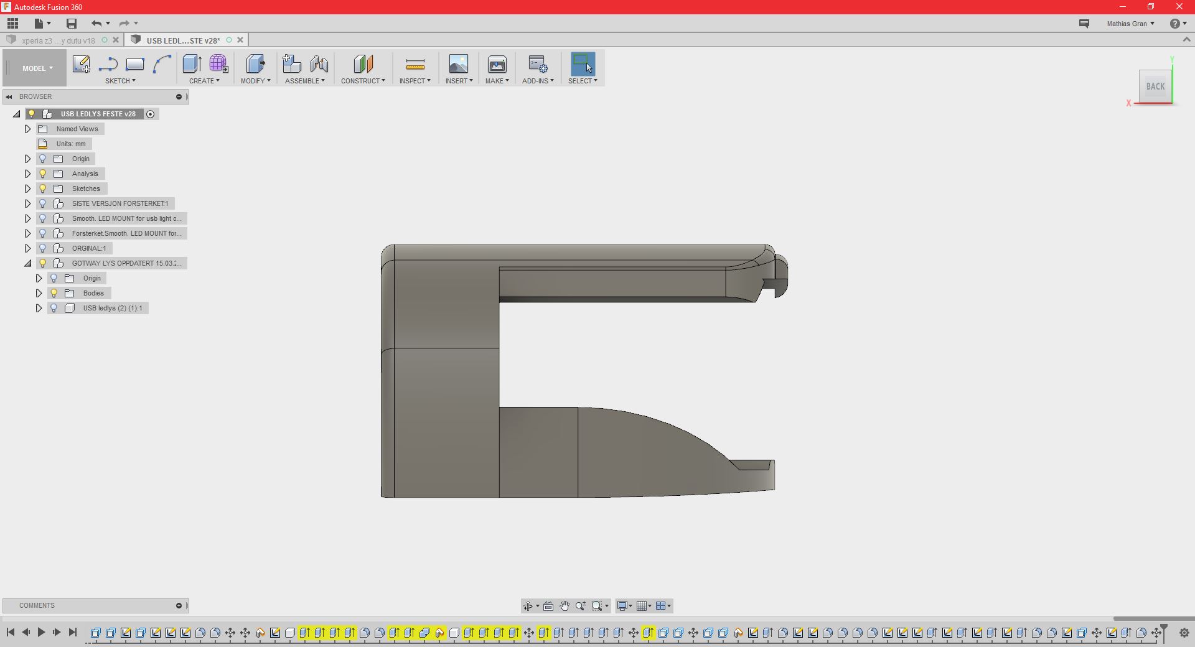
Task: Click the Save icon
Action: pos(72,23)
